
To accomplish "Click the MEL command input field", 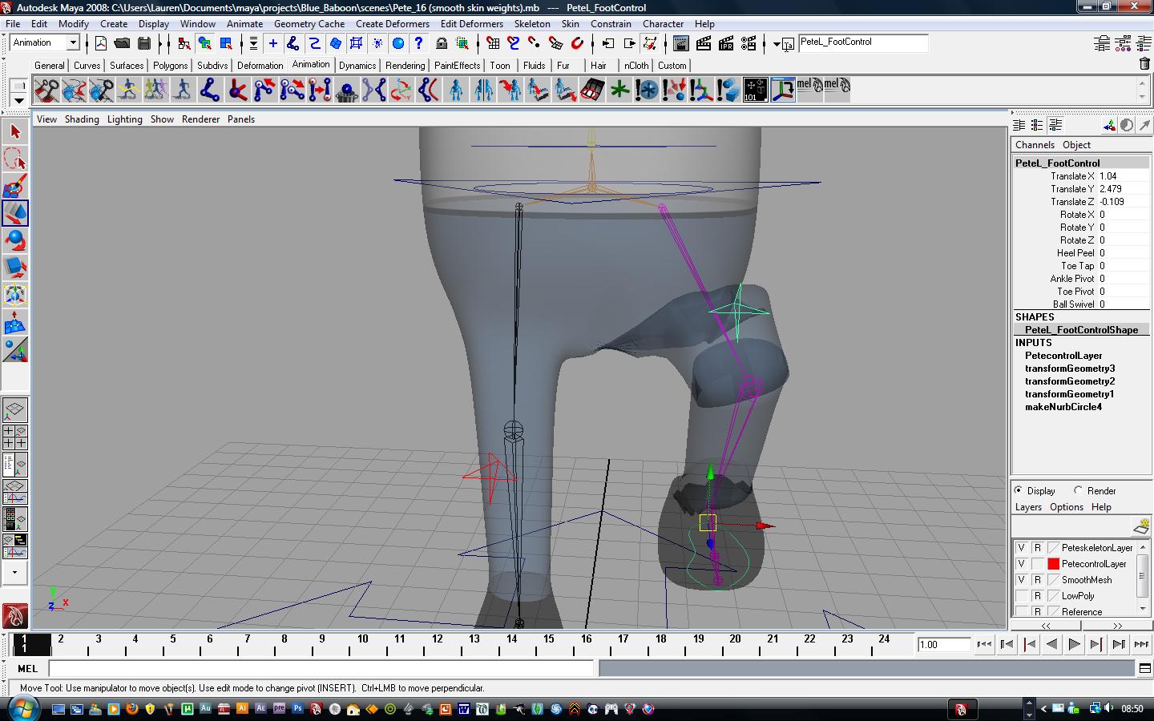I will (x=321, y=668).
